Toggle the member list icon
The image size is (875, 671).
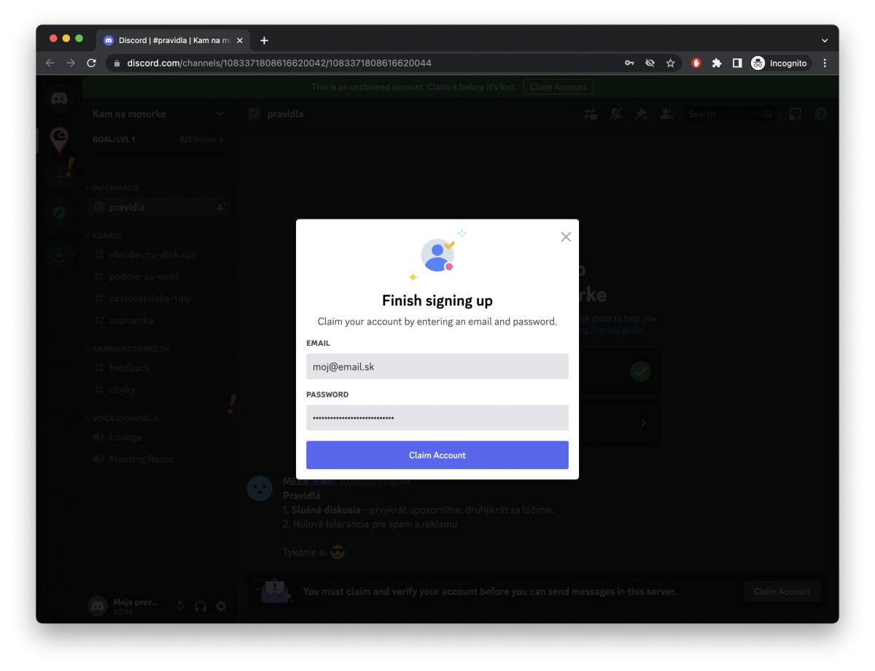click(x=666, y=114)
